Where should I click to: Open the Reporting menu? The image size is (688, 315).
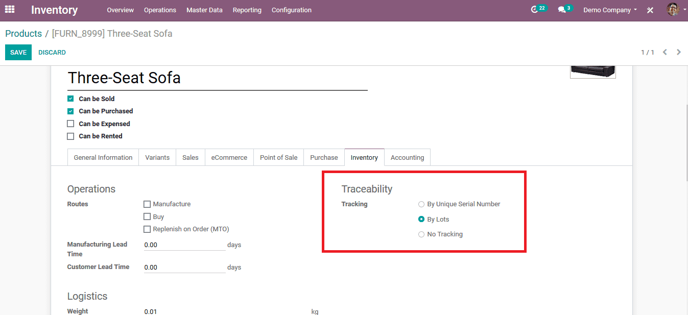247,10
